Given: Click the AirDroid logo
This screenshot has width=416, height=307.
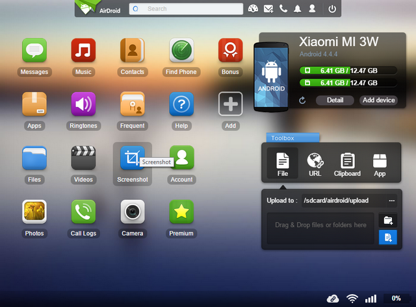Looking at the screenshot, I should click(97, 8).
